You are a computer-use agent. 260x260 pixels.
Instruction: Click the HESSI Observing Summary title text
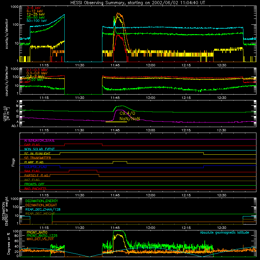tap(137, 3)
